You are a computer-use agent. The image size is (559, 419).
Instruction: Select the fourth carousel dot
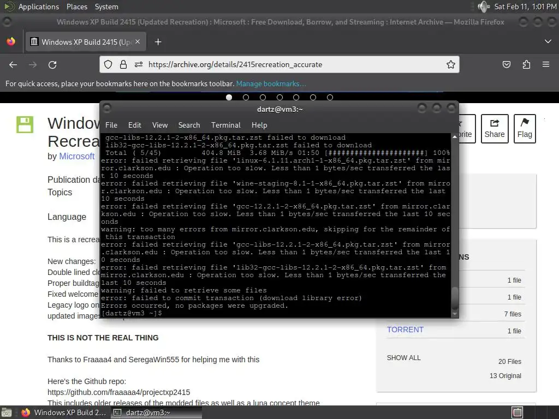(279, 97)
